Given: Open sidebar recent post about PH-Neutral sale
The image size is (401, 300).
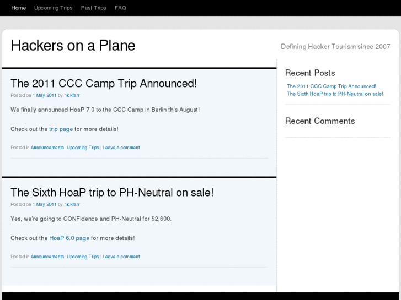Looking at the screenshot, I should click(335, 94).
